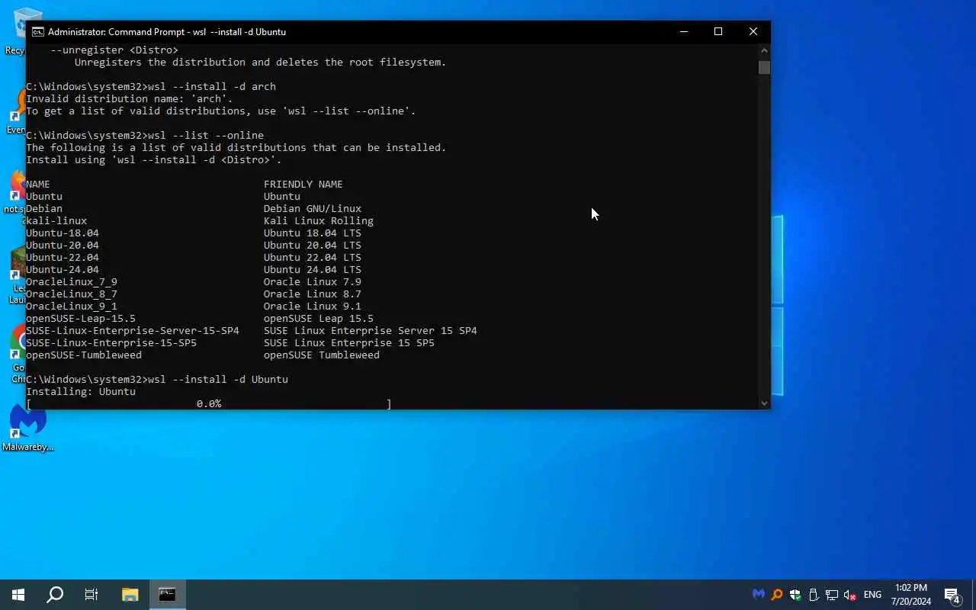Switch ENG input language indicator
976x610 pixels.
[x=873, y=595]
